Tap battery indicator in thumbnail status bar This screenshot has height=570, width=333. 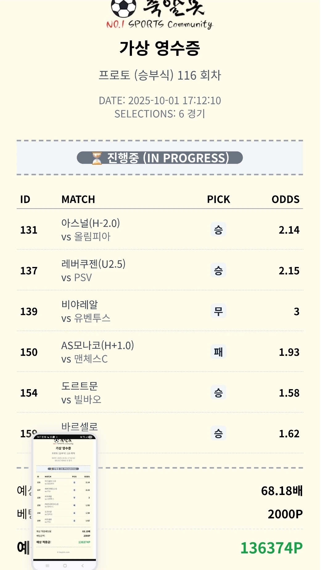pyautogui.click(x=90, y=437)
